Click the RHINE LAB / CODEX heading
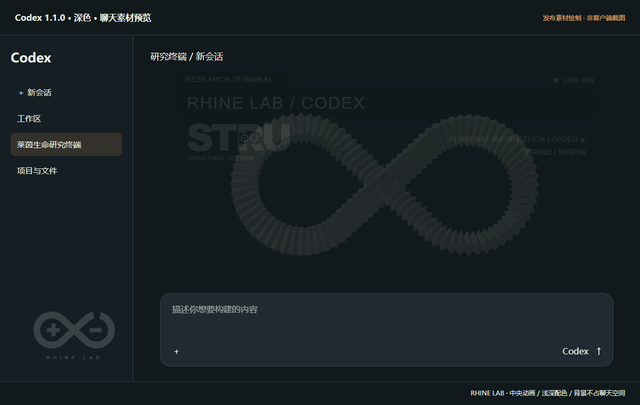The image size is (640, 405). point(276,103)
